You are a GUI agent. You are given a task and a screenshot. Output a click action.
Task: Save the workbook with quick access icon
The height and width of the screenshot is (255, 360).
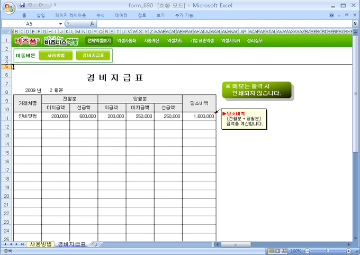(x=22, y=5)
